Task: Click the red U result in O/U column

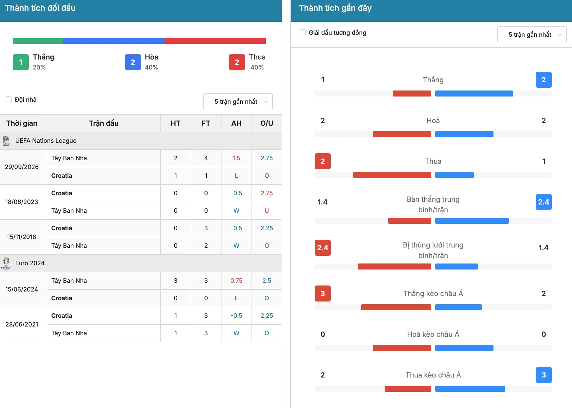Action: pos(267,210)
